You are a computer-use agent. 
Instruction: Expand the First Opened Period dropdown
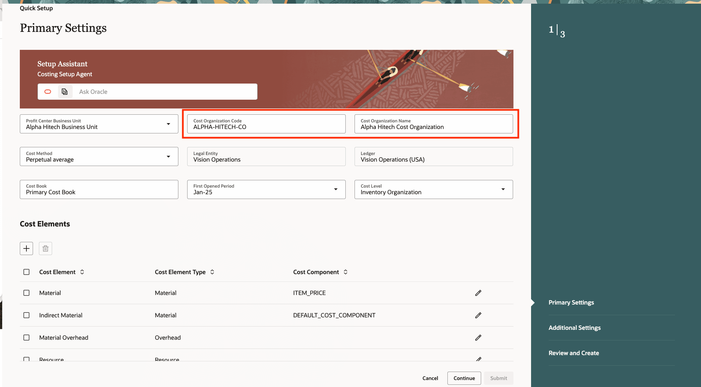(336, 189)
